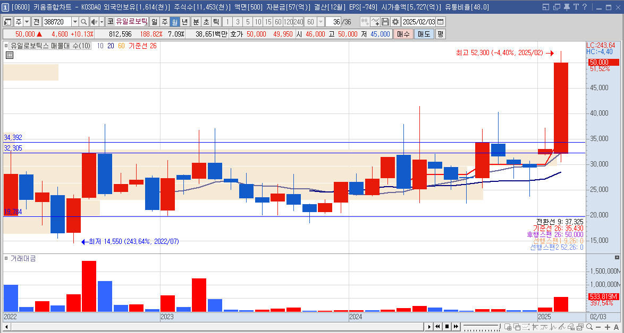Screen dimensions: 624x333
Task: Click the pencil drawing tool icon in the bottom toolbar
Action: (562, 327)
